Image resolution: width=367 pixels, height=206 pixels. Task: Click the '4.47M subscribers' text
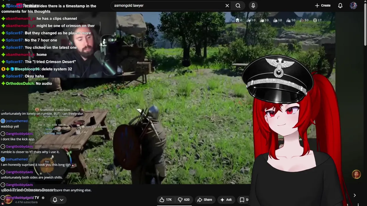pyautogui.click(x=26, y=202)
